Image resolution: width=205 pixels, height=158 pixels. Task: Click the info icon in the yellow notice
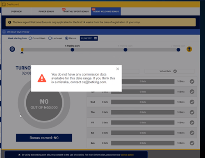[x=9, y=22]
